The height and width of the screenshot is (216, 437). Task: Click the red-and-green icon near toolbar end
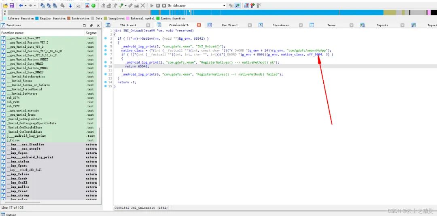(x=252, y=6)
